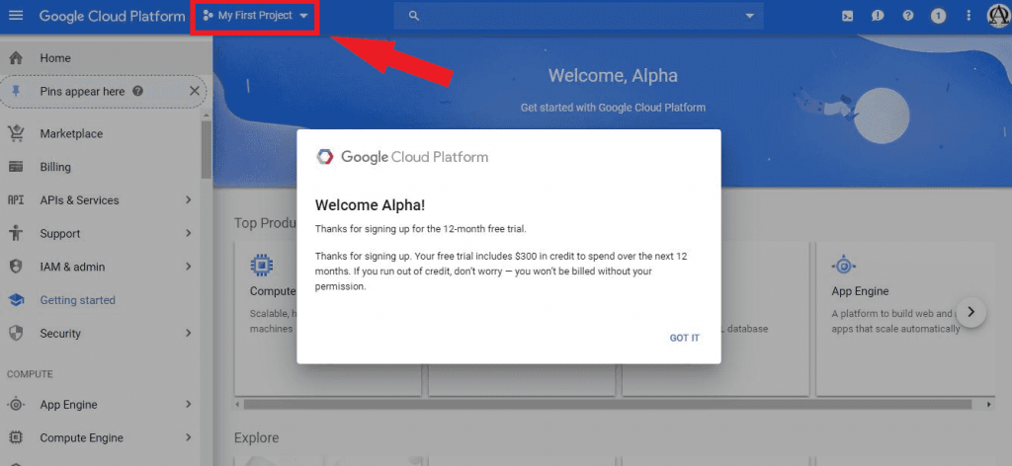The image size is (1012, 466).
Task: Click the Security shield icon
Action: pos(16,334)
